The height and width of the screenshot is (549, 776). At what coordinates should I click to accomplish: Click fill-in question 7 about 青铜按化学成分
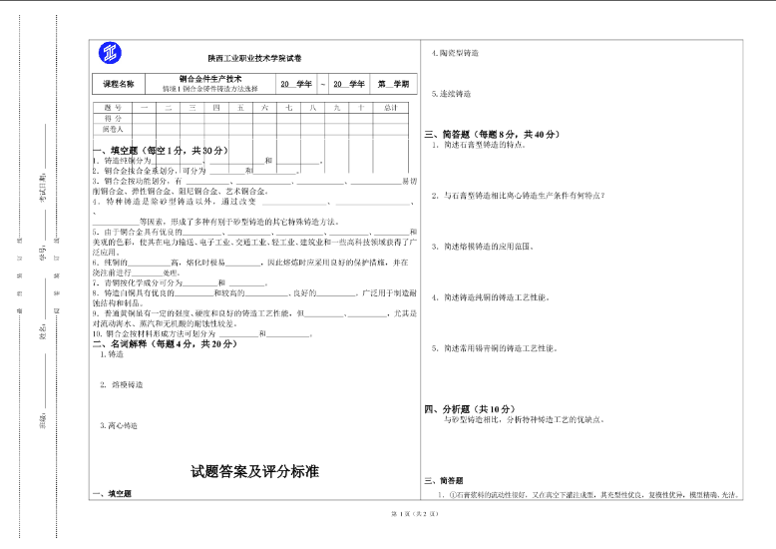[x=181, y=282]
